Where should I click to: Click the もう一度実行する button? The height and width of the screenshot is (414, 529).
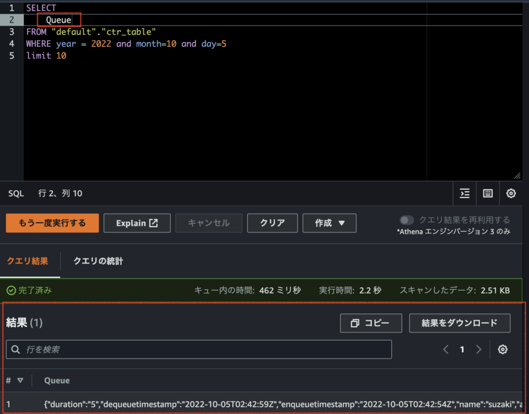pyautogui.click(x=52, y=223)
